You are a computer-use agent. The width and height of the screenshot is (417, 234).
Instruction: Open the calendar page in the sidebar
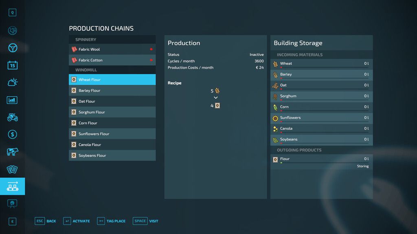(x=12, y=65)
